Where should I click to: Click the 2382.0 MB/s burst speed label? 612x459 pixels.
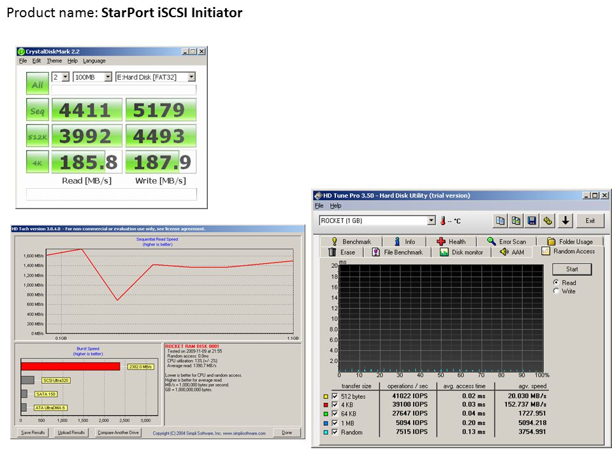141,367
